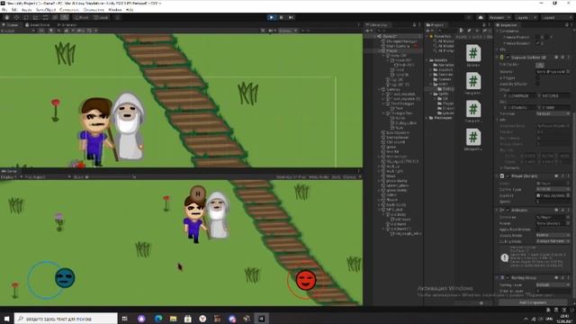Open File Explorer from taskbar
Screen dimensions: 576x324
click(x=173, y=319)
